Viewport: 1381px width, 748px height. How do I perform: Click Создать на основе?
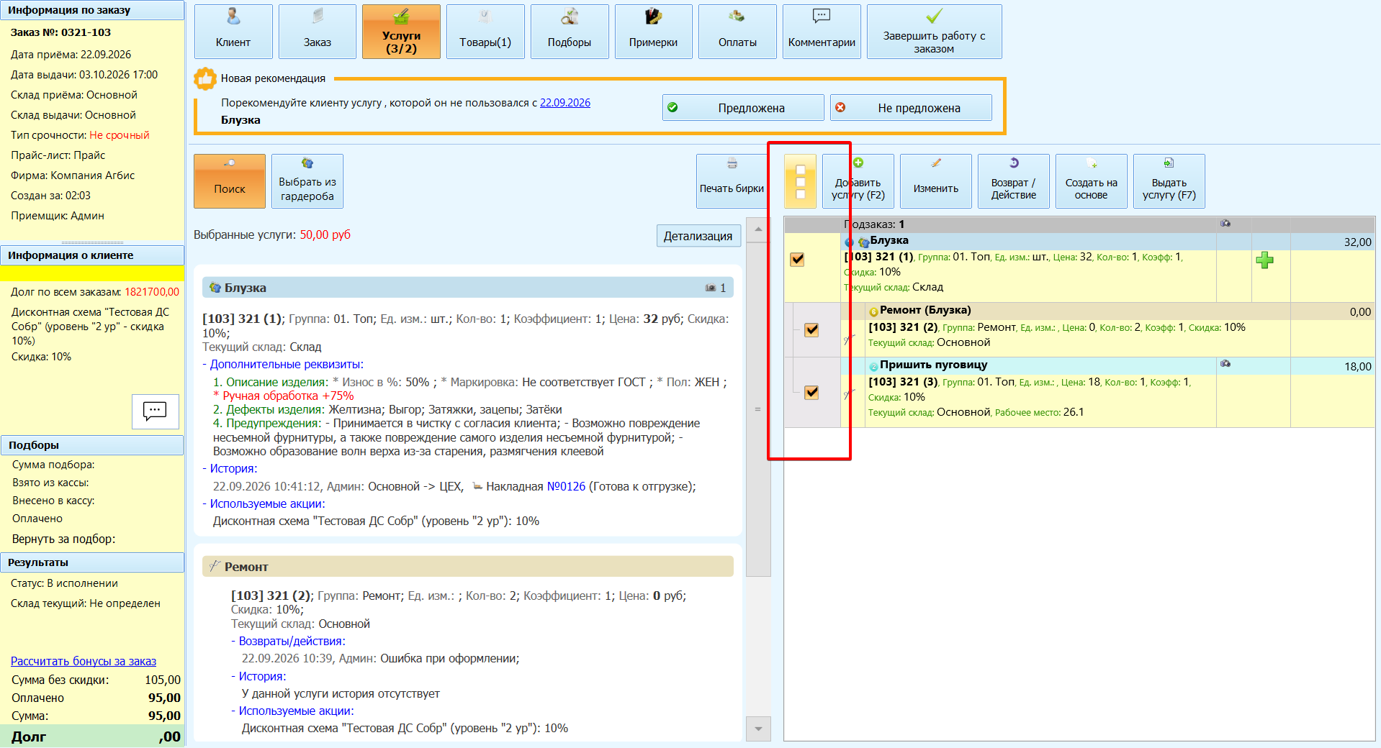1092,181
